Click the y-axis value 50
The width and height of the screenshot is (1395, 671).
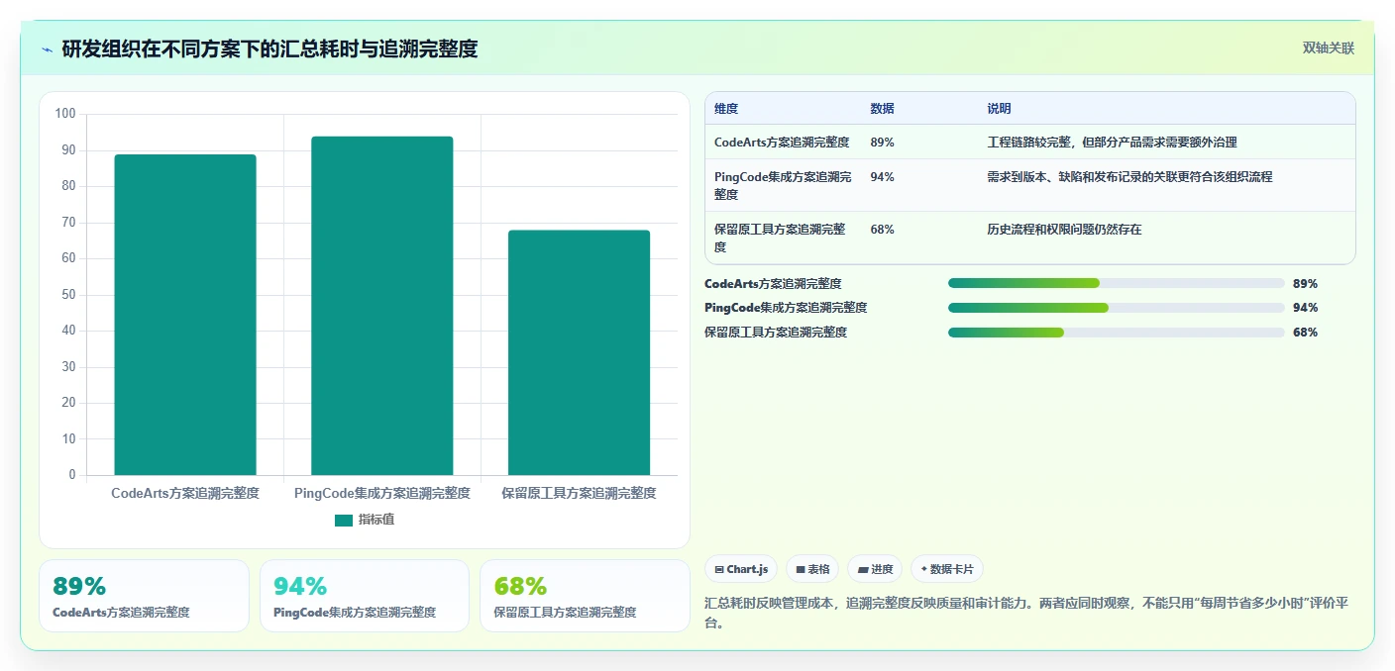[x=69, y=295]
